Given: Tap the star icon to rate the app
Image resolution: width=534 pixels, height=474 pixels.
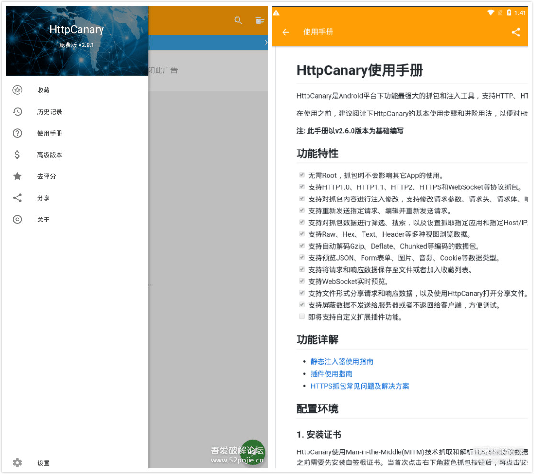Looking at the screenshot, I should coord(17,176).
